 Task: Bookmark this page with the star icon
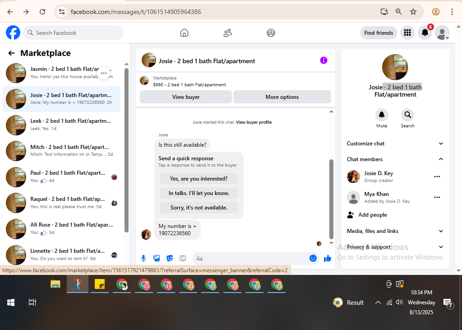[x=413, y=12]
